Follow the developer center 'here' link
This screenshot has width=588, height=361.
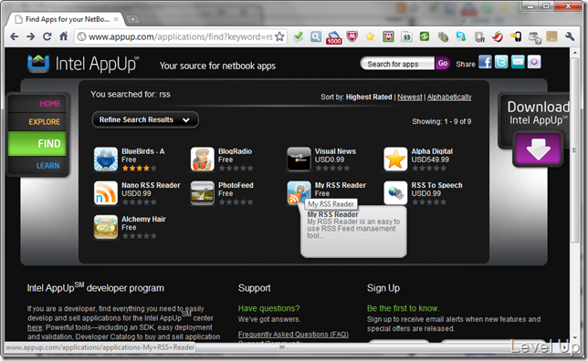tap(35, 327)
